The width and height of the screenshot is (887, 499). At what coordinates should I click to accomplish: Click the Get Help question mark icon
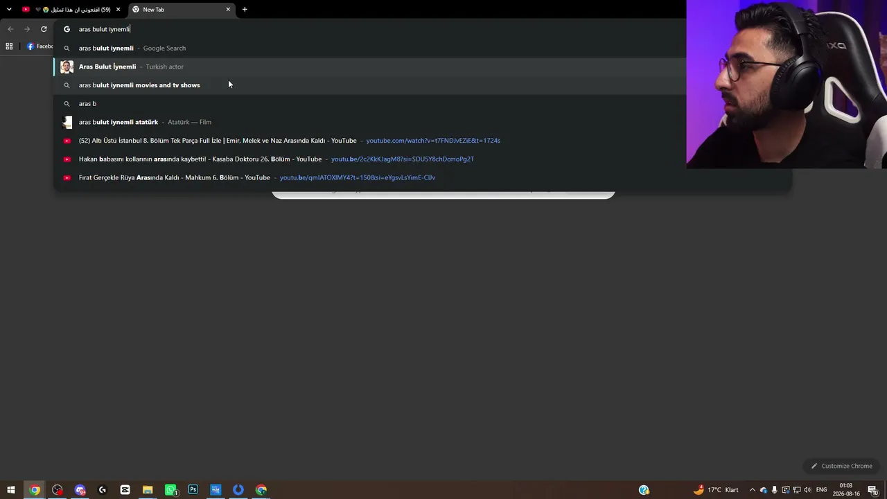[x=644, y=490]
